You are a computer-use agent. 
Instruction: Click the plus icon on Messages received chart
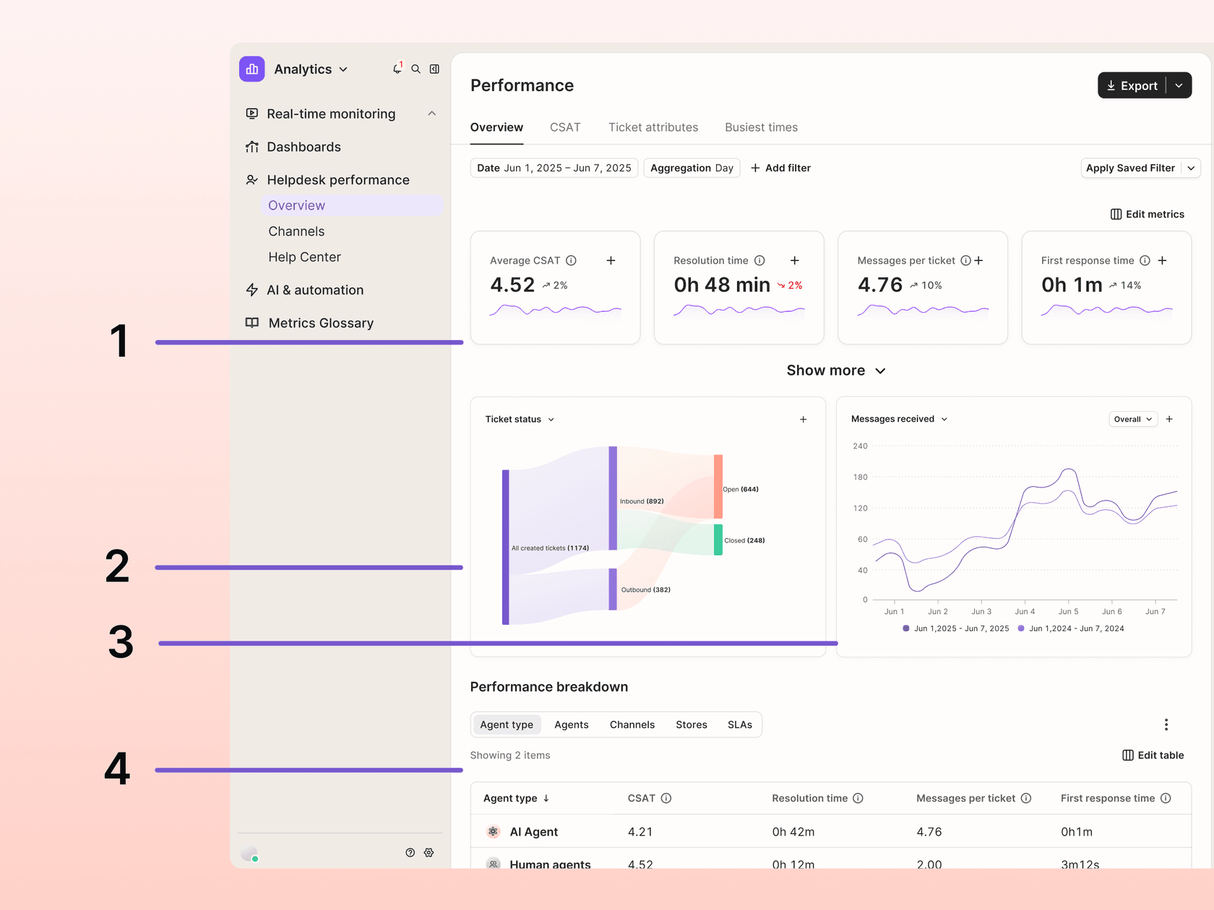[x=1169, y=419]
